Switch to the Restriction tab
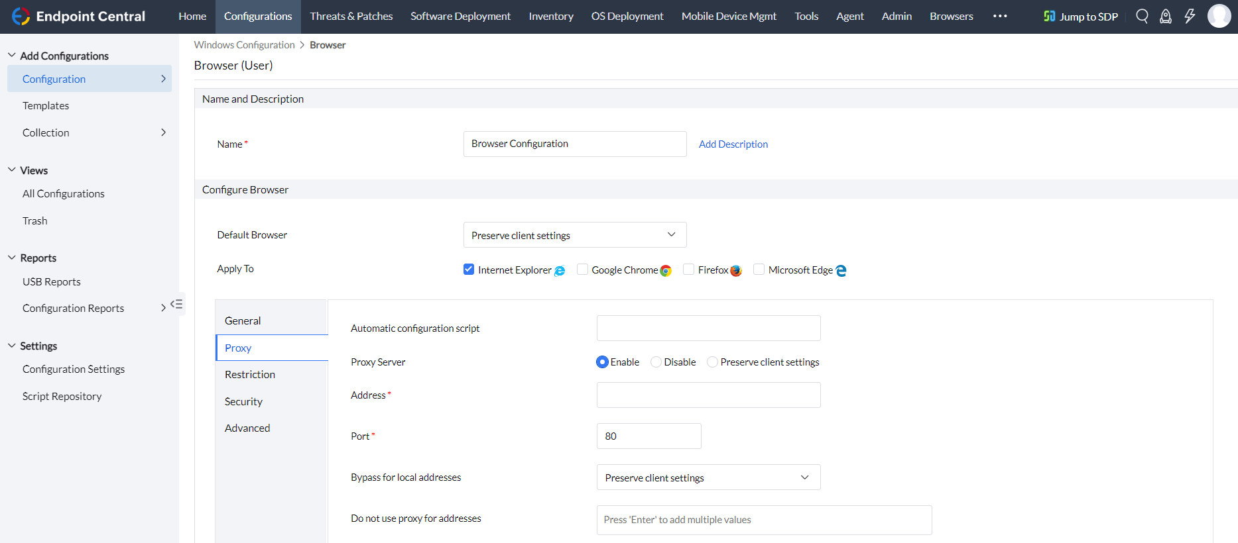Viewport: 1238px width, 543px height. coord(250,374)
